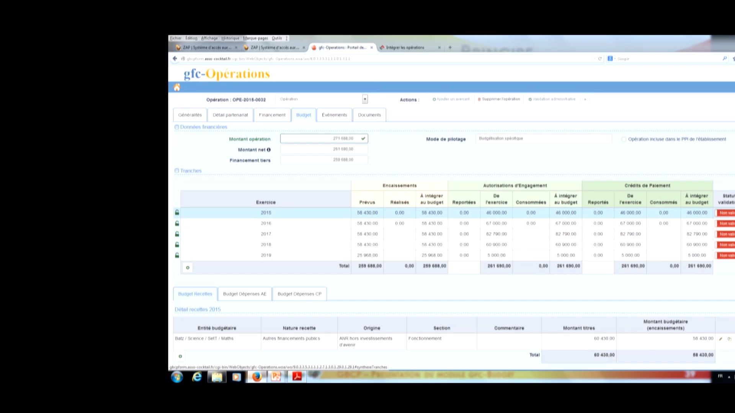
Task: Open Firefox from the Windows taskbar
Action: (256, 377)
